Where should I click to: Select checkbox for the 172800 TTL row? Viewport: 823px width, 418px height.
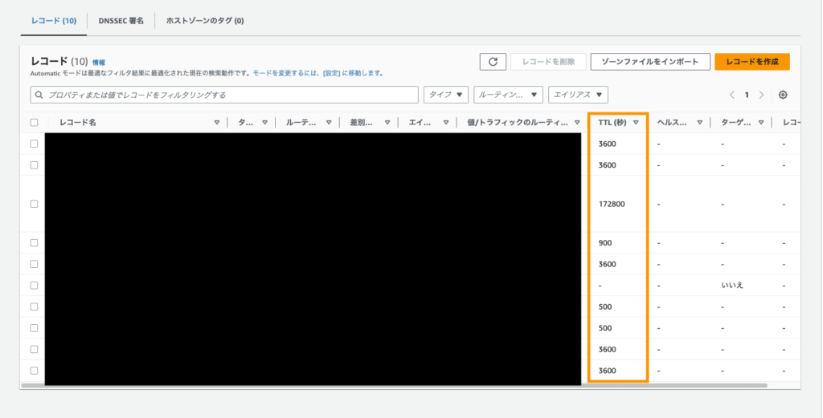point(34,204)
